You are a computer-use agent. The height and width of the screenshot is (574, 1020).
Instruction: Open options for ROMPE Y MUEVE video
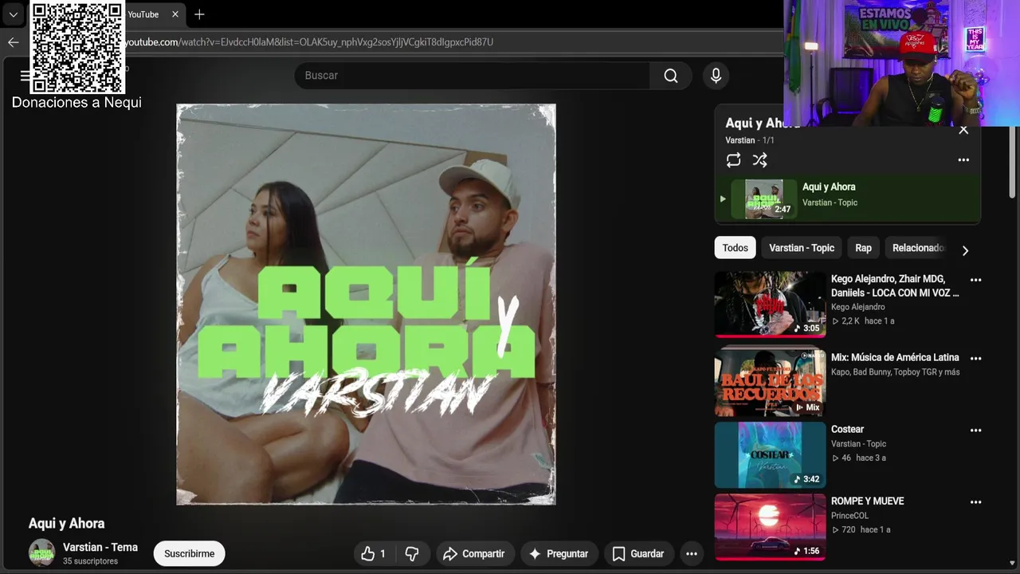(975, 501)
